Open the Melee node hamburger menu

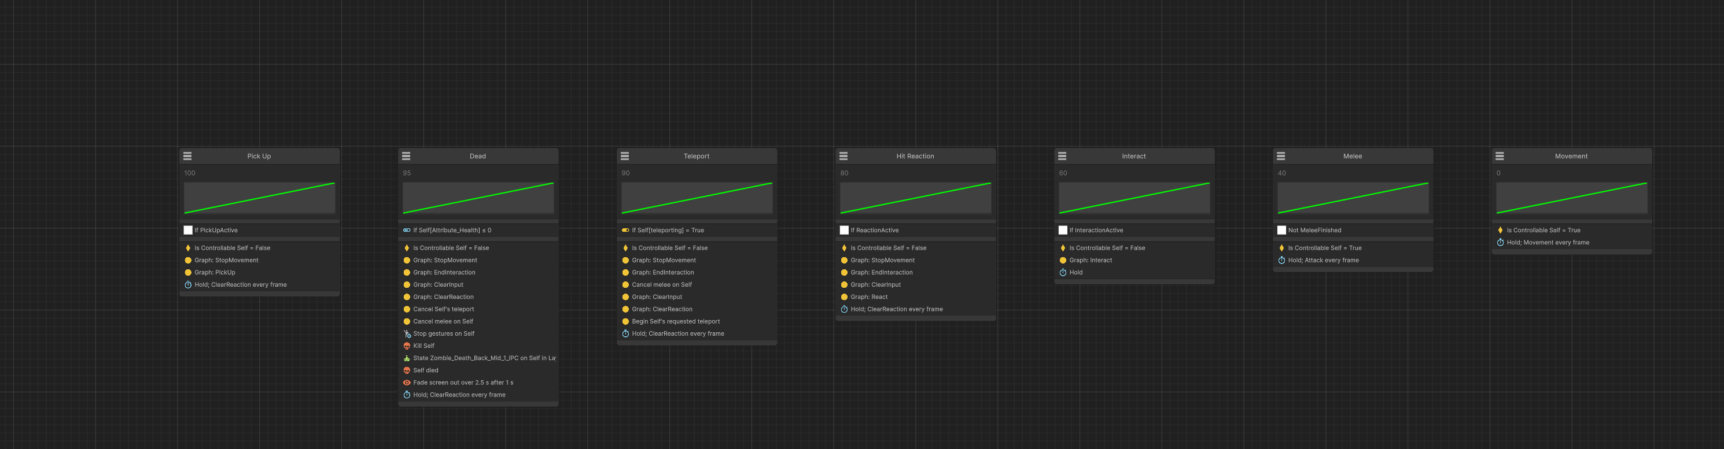tap(1281, 155)
